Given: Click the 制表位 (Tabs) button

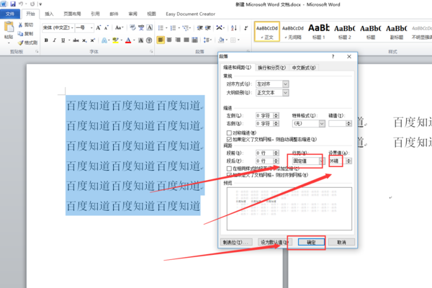Looking at the screenshot, I should (x=236, y=242).
